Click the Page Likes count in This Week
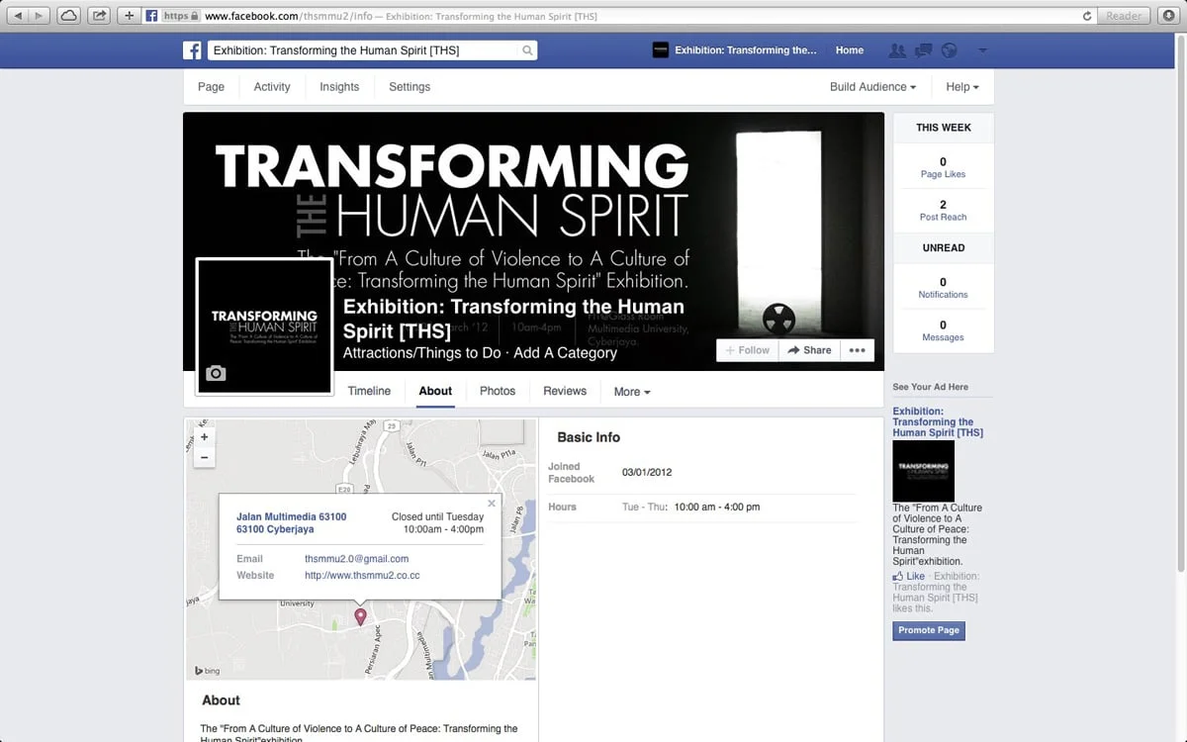 943,167
